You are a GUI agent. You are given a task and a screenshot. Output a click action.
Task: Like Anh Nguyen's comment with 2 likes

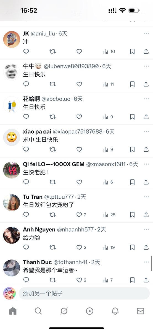click(81, 247)
